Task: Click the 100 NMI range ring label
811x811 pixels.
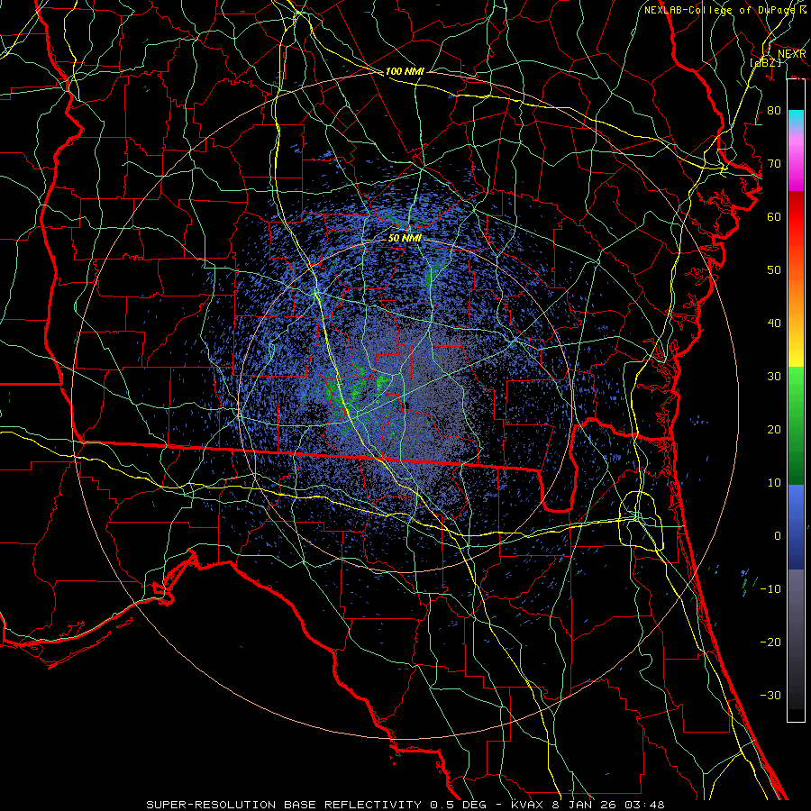Action: click(405, 71)
